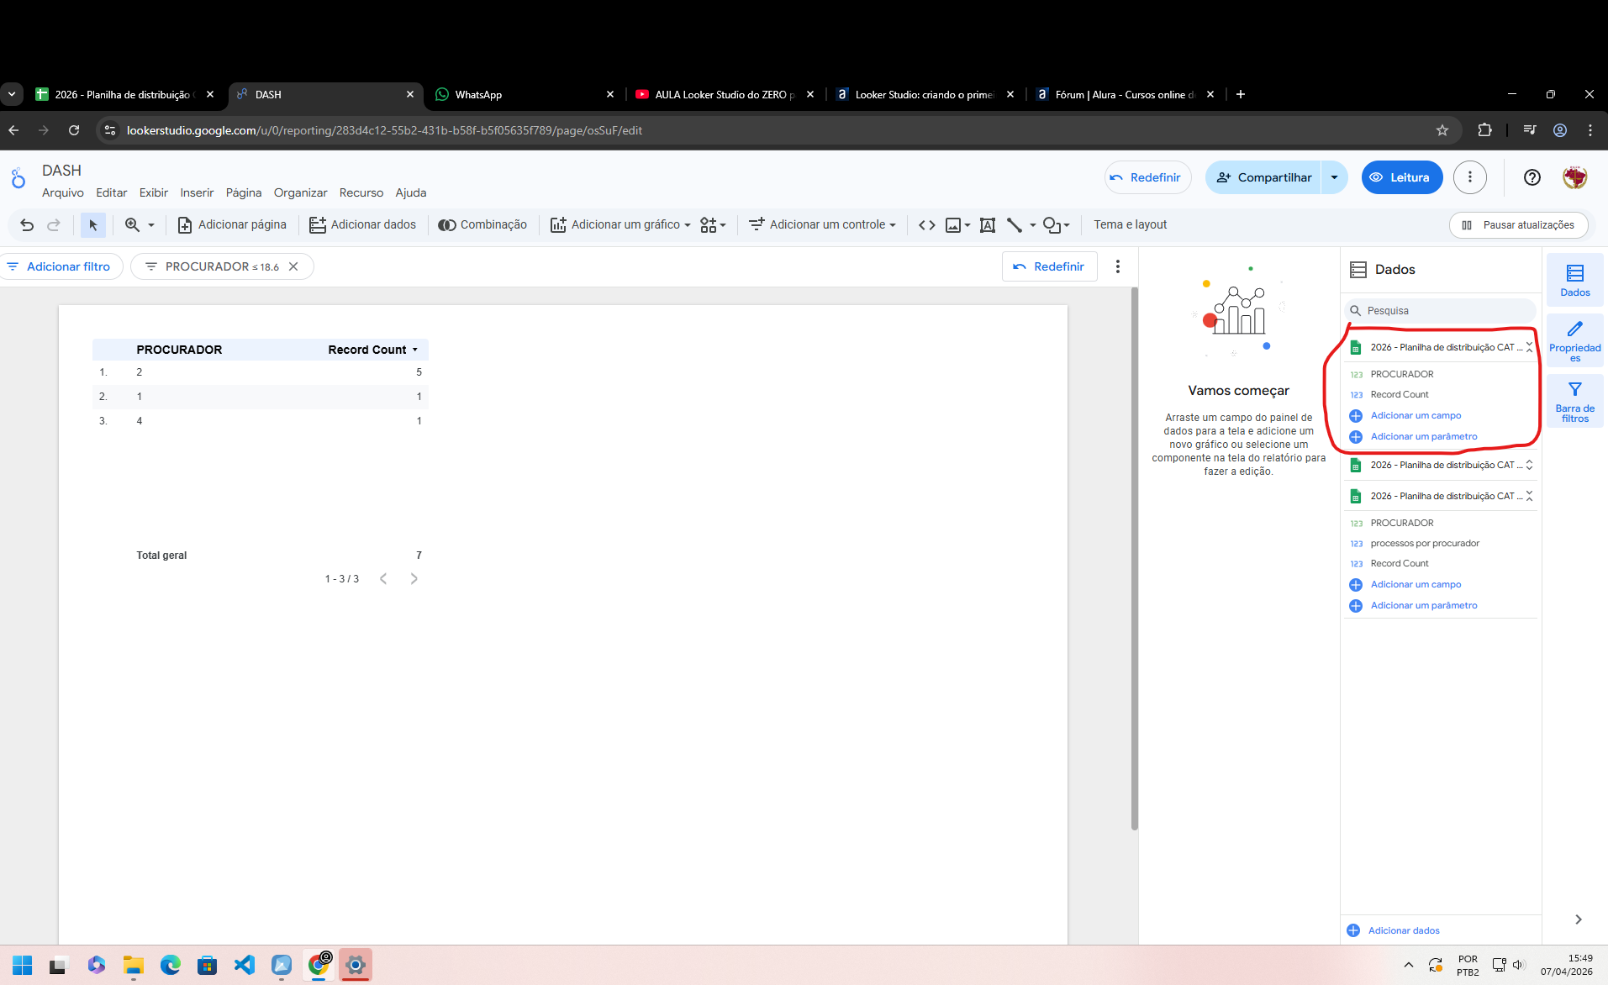Click Adicionar um campo link
The image size is (1608, 985).
click(x=1415, y=415)
